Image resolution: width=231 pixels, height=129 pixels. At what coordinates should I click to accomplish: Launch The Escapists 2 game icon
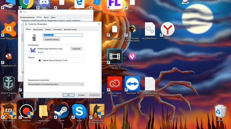9,111
